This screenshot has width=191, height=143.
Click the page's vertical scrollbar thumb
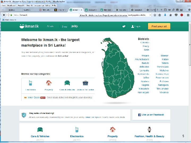(190, 45)
